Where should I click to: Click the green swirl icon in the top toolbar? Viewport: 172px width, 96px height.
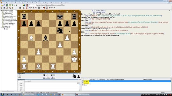(7, 5)
